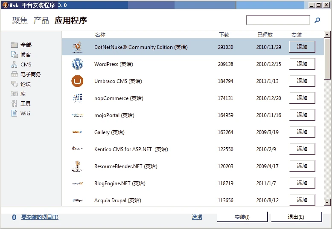332x229 pixels.
Task: Click the 安装(I) button
Action: tap(242, 217)
